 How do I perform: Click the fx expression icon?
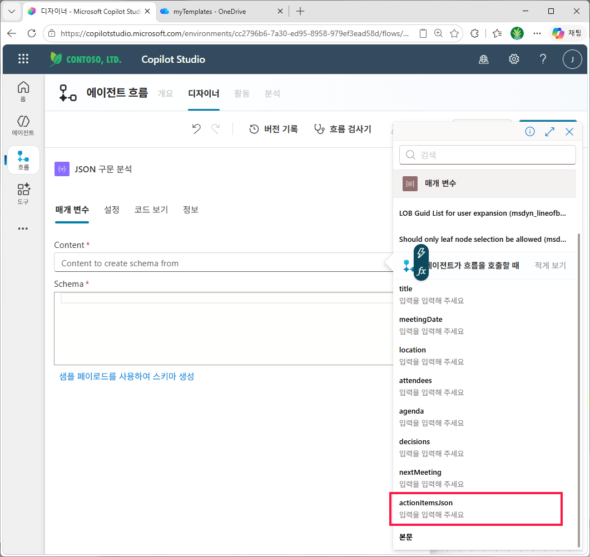(421, 271)
